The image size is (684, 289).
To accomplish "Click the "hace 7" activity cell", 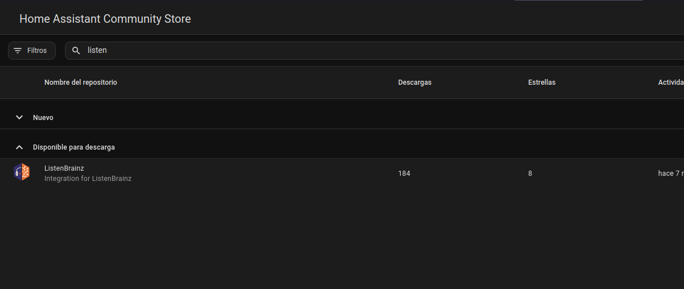I will click(x=670, y=174).
